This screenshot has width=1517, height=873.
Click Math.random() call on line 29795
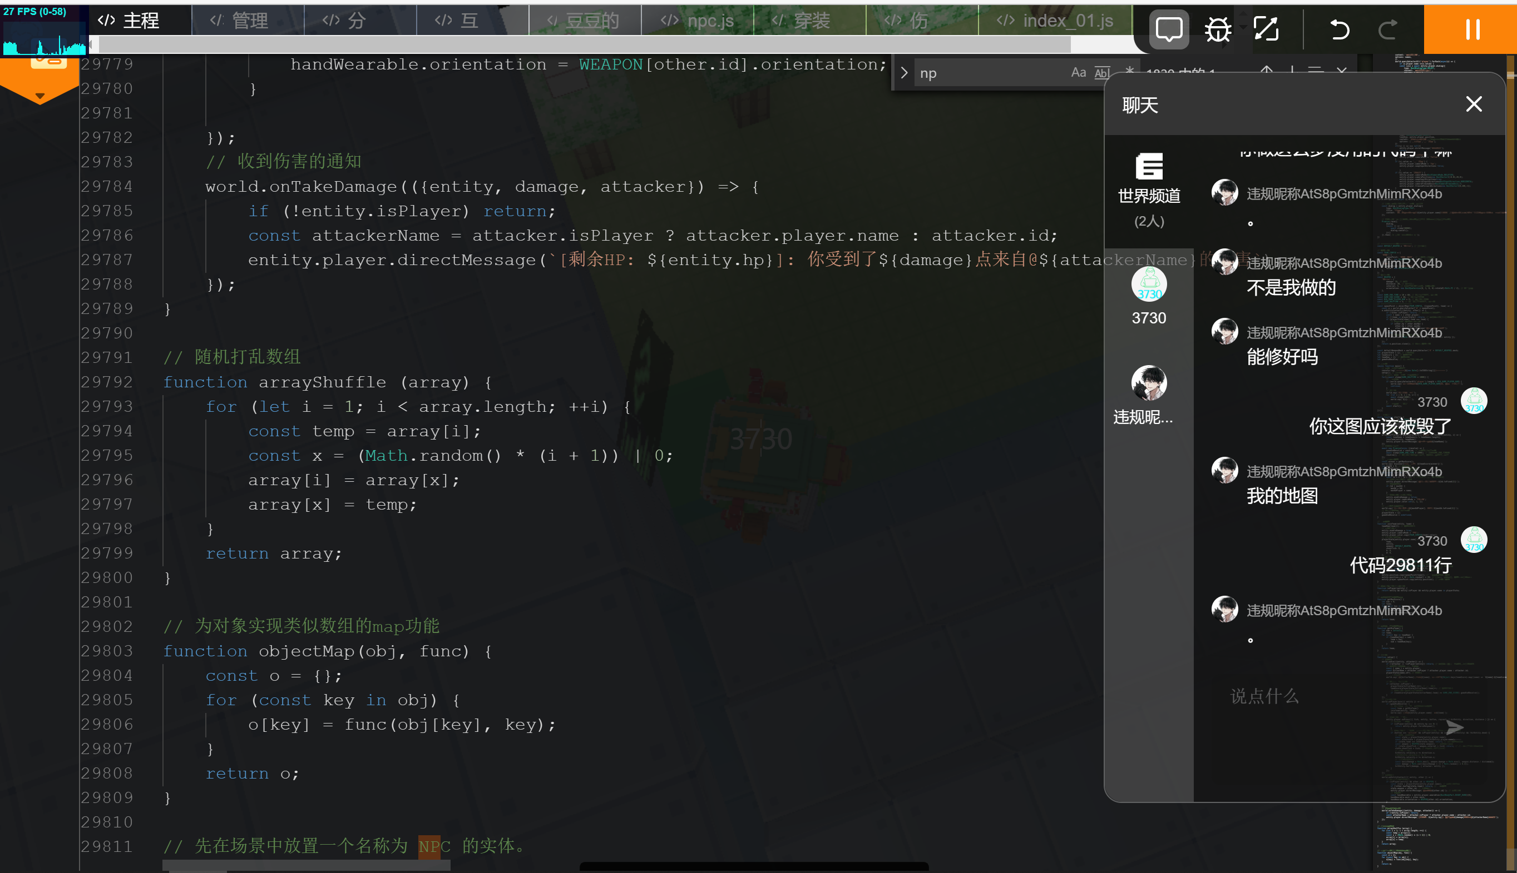[x=433, y=456]
